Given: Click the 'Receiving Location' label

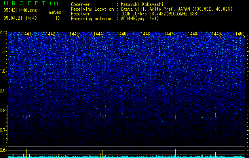Looking at the screenshot, I should tap(92, 9).
